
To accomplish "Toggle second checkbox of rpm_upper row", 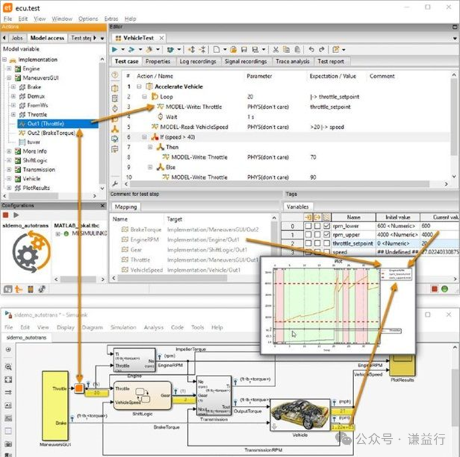I will 318,235.
